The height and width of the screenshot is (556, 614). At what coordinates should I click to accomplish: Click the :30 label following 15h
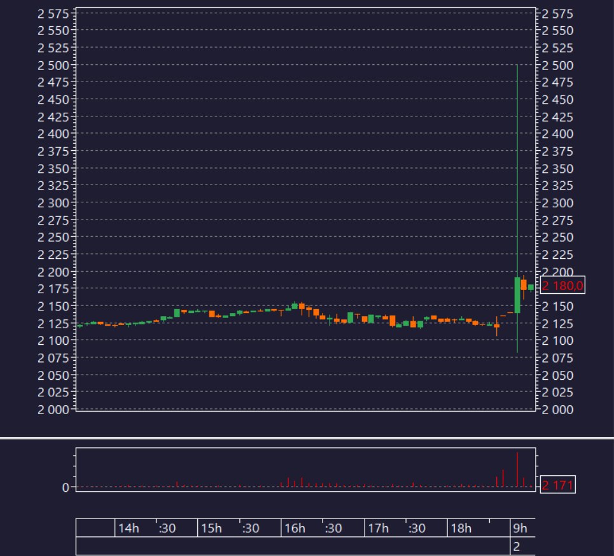[251, 528]
